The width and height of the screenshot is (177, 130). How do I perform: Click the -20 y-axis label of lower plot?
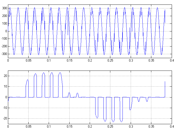click(x=5, y=118)
